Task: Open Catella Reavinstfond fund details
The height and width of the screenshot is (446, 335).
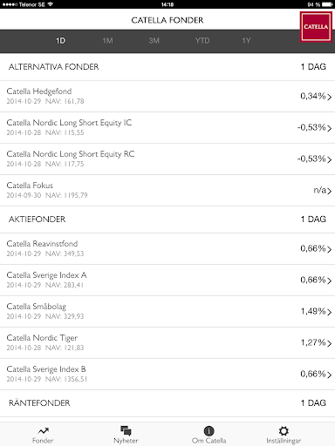Action: 167,248
